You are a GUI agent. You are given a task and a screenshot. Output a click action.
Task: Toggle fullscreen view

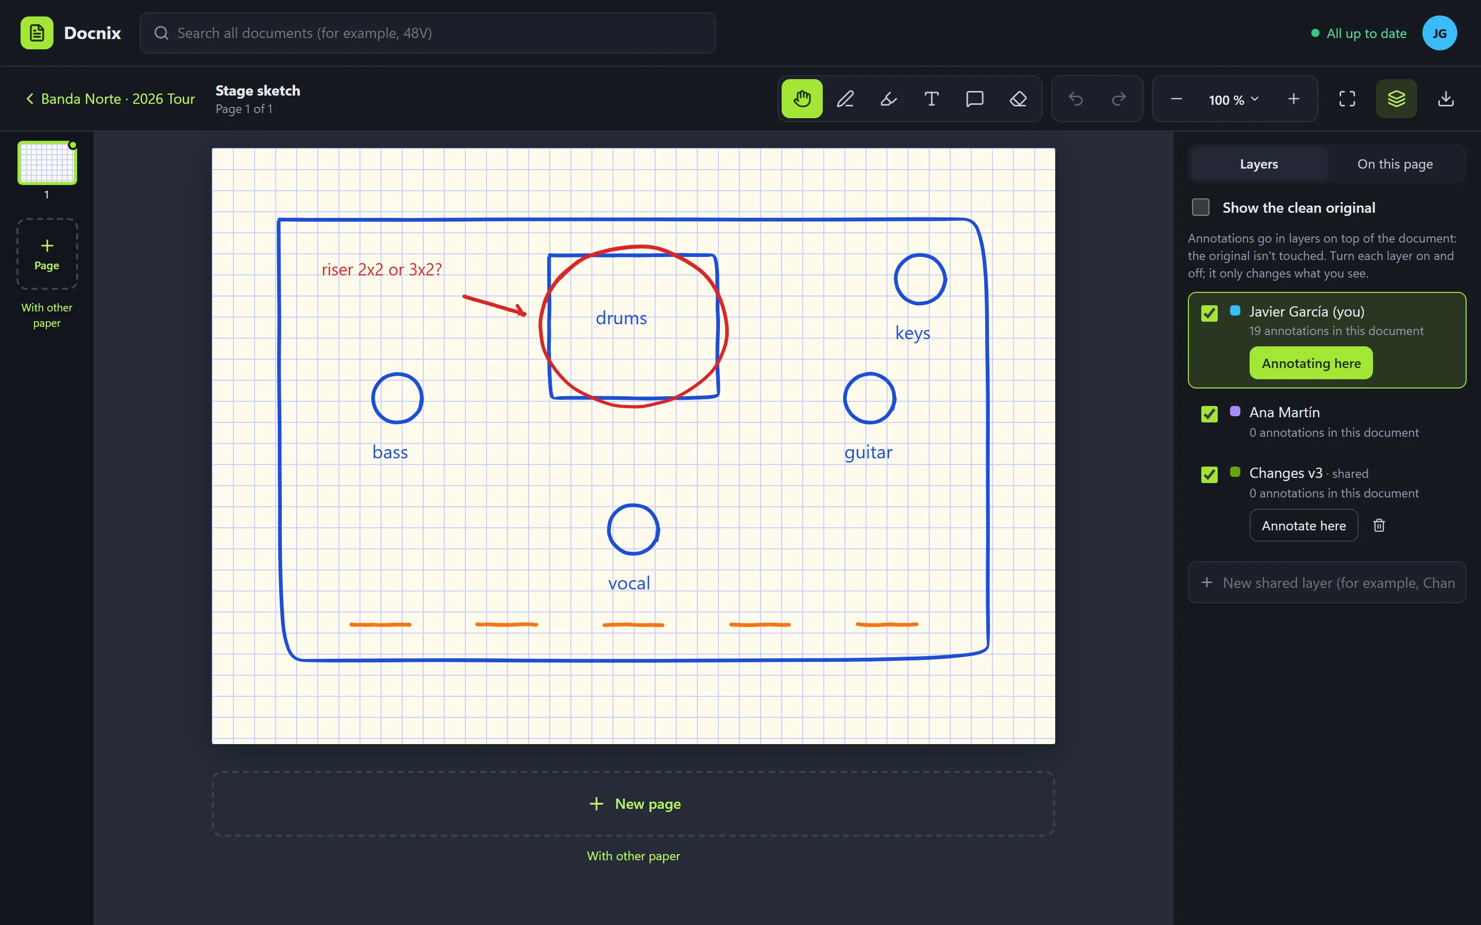[x=1347, y=99]
